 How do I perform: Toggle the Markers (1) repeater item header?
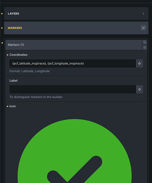[74, 45]
